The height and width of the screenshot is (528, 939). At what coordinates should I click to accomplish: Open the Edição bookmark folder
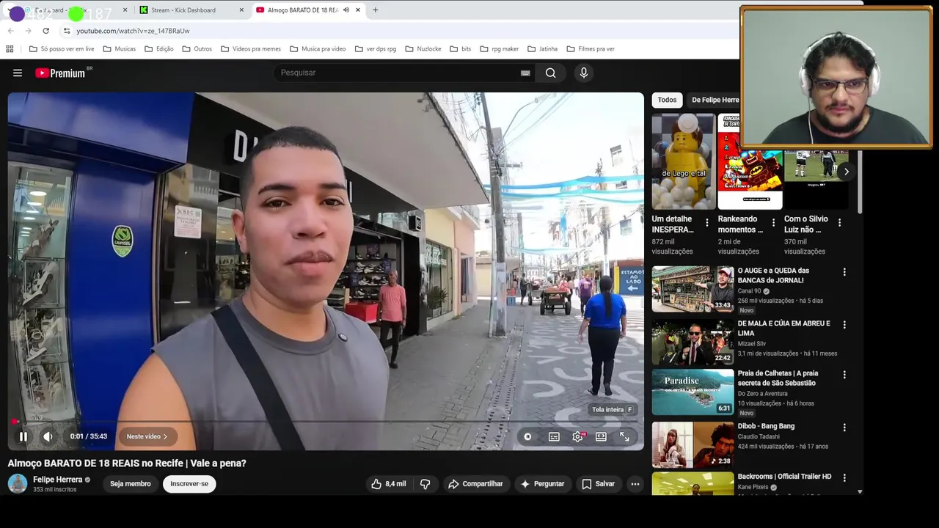click(x=159, y=49)
